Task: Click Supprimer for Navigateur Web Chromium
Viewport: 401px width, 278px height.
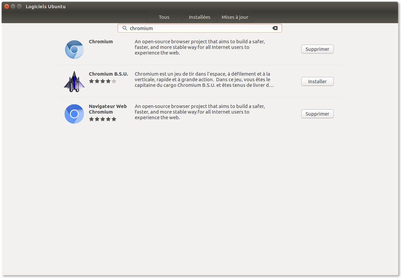Action: pos(318,114)
